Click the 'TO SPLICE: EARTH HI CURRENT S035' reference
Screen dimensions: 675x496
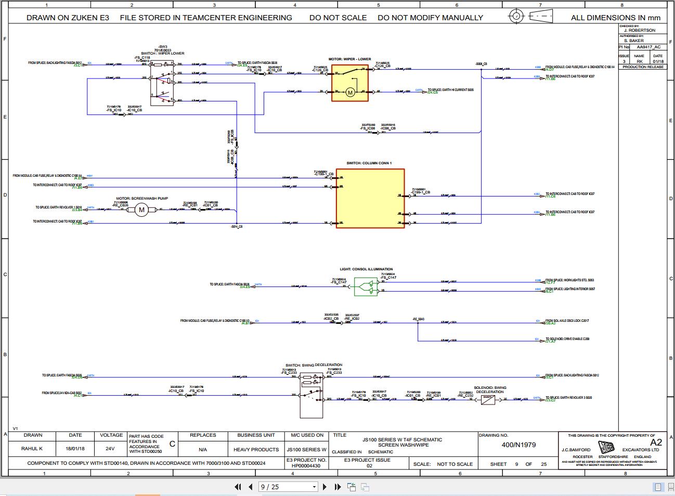pyautogui.click(x=450, y=90)
